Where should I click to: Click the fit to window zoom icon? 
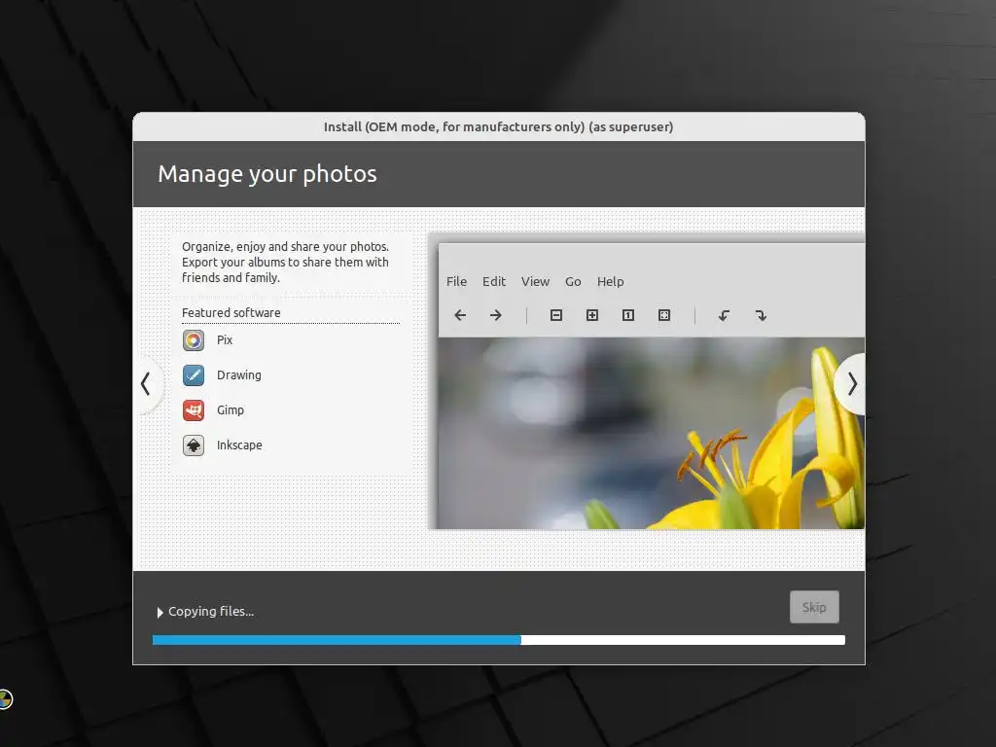[x=664, y=315]
